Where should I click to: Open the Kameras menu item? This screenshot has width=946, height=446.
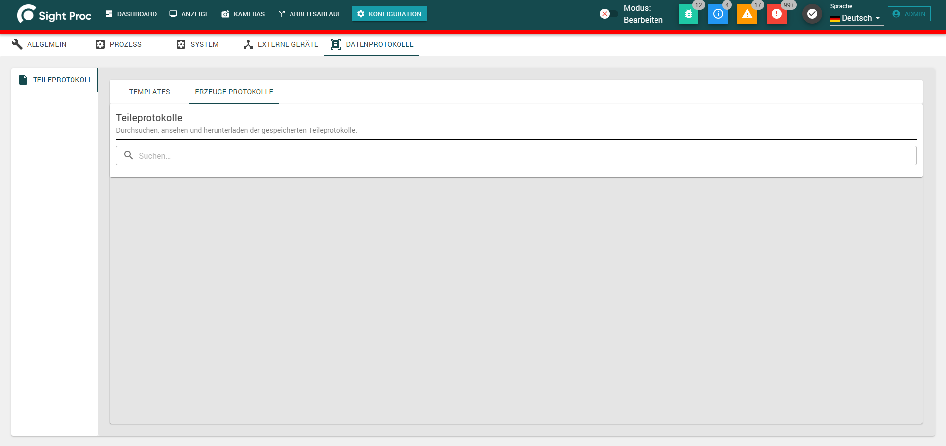click(x=244, y=14)
